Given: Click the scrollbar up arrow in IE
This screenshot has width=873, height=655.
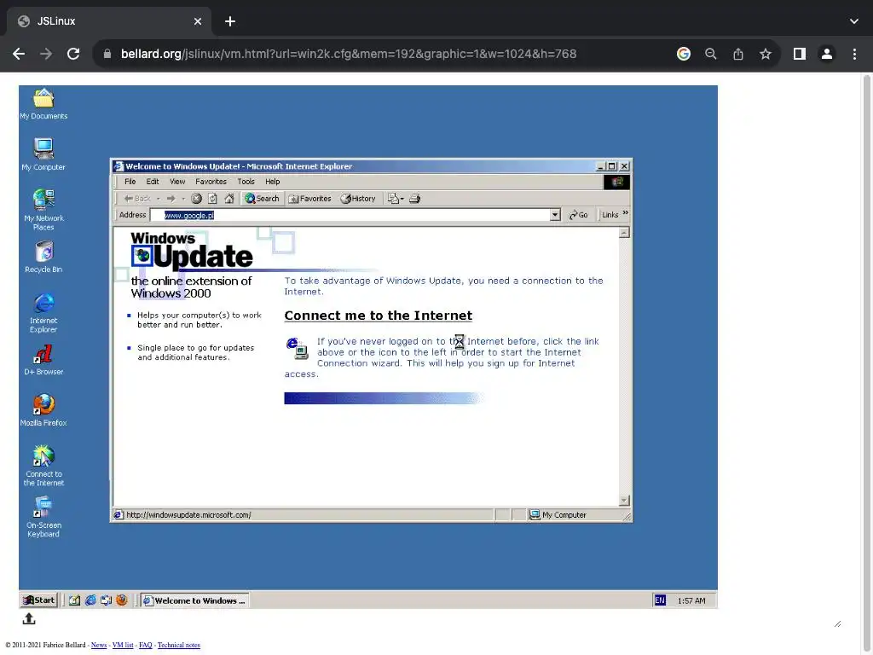Looking at the screenshot, I should coord(624,233).
